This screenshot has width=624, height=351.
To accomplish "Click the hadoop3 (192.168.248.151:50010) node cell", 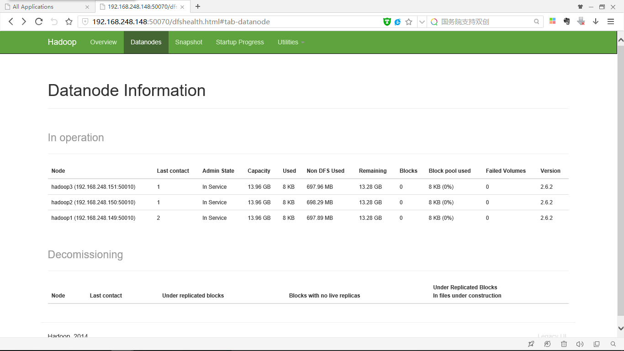I will click(x=94, y=187).
